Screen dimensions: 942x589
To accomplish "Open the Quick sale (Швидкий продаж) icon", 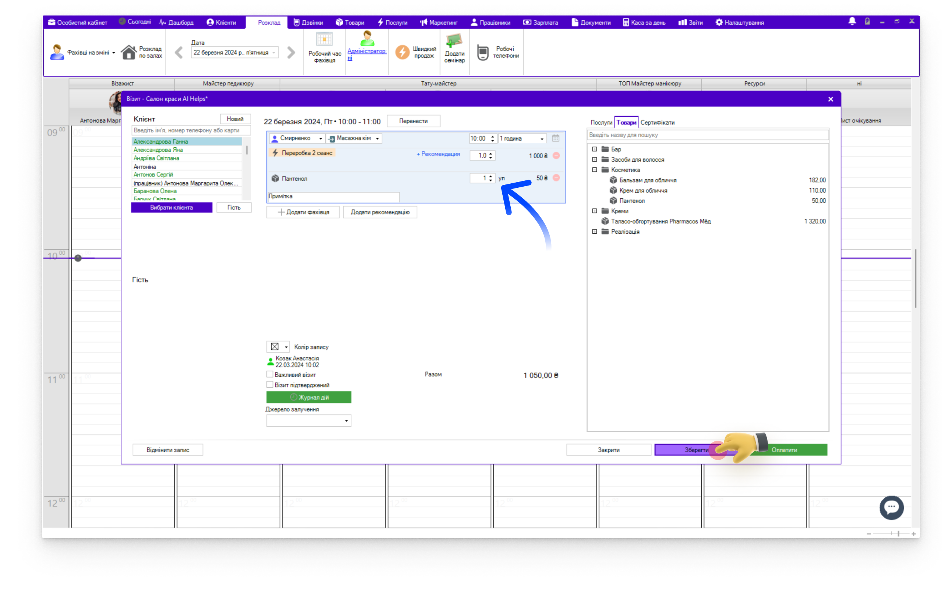I will click(403, 52).
